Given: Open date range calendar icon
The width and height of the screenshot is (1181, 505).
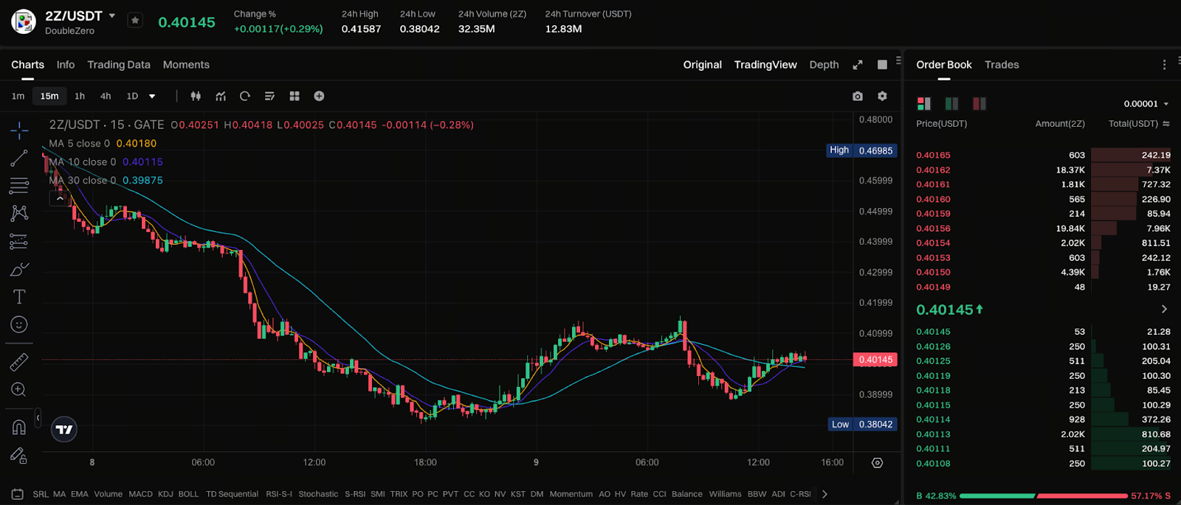Looking at the screenshot, I should coord(18,494).
